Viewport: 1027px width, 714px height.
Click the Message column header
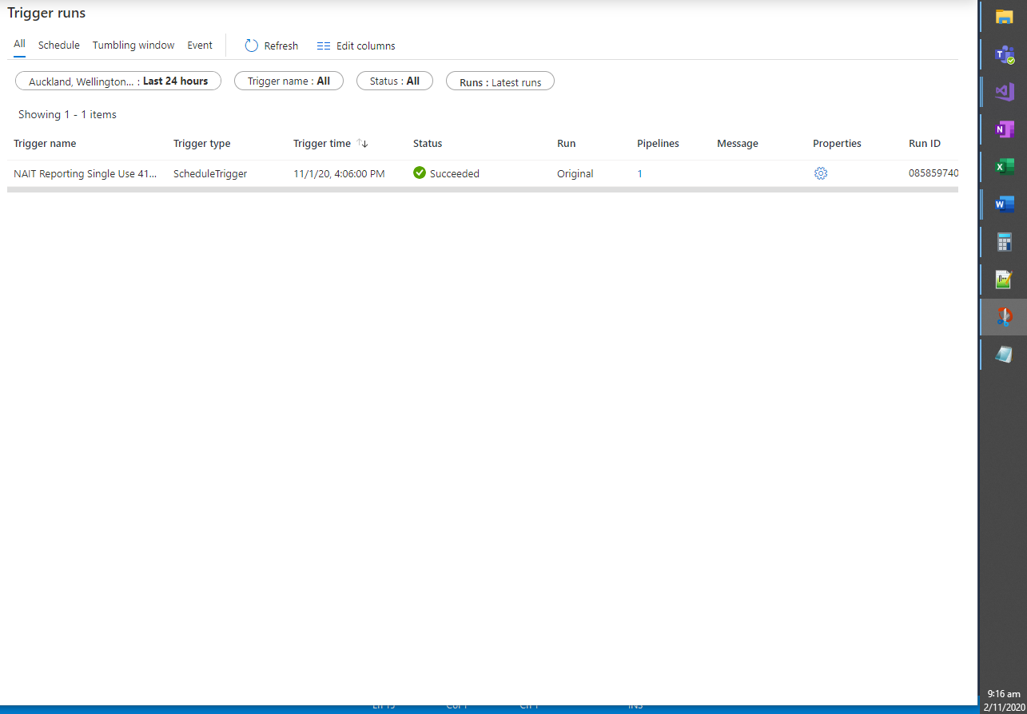point(738,144)
